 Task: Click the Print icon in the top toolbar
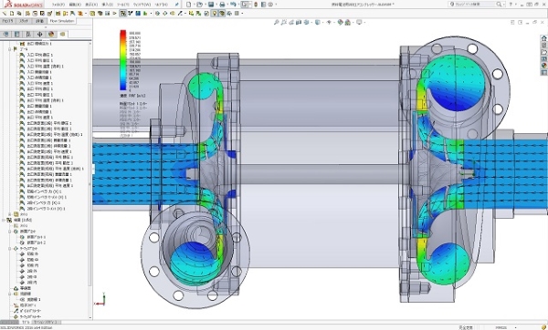(x=222, y=5)
